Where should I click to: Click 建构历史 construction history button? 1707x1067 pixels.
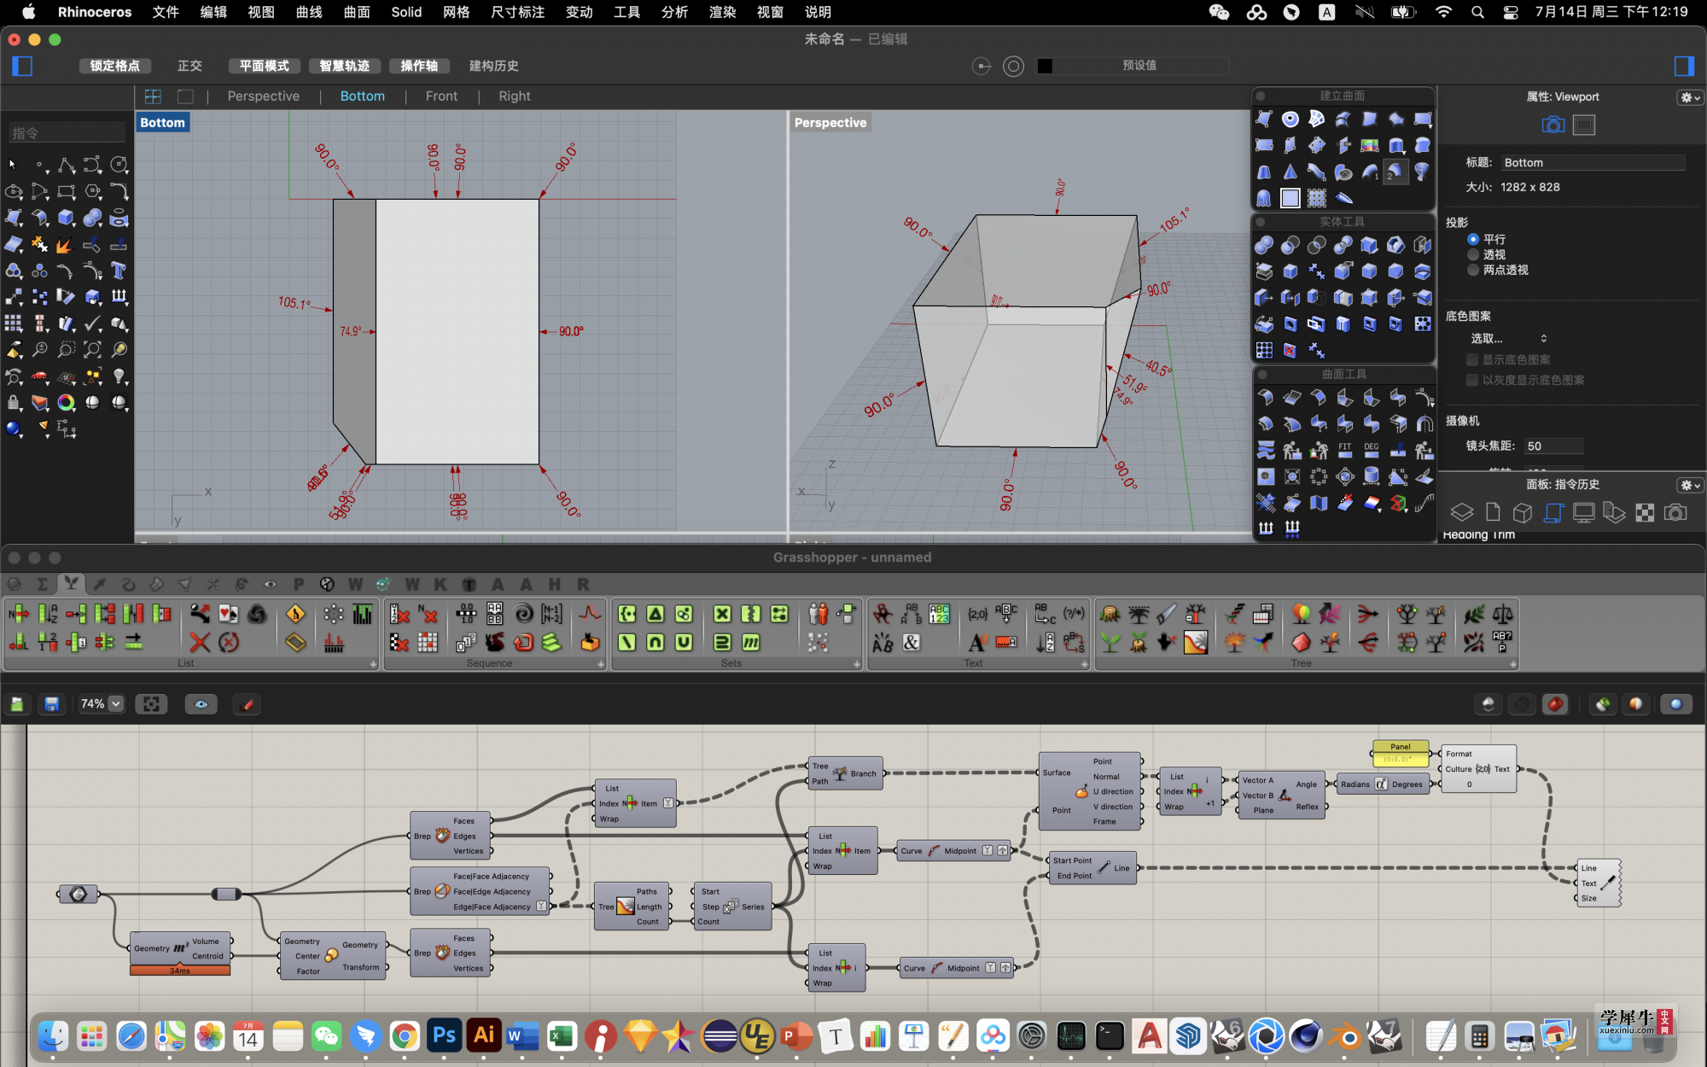point(493,66)
